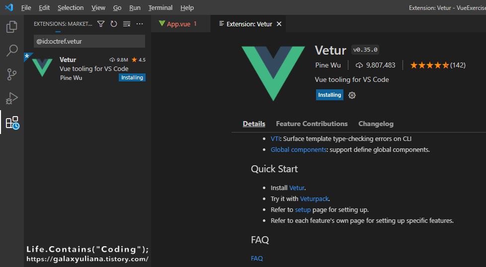Click the 9,807,483 install count
This screenshot has height=267, width=486.
pos(375,66)
